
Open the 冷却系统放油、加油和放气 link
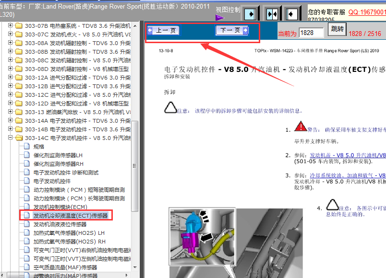tap(348, 175)
